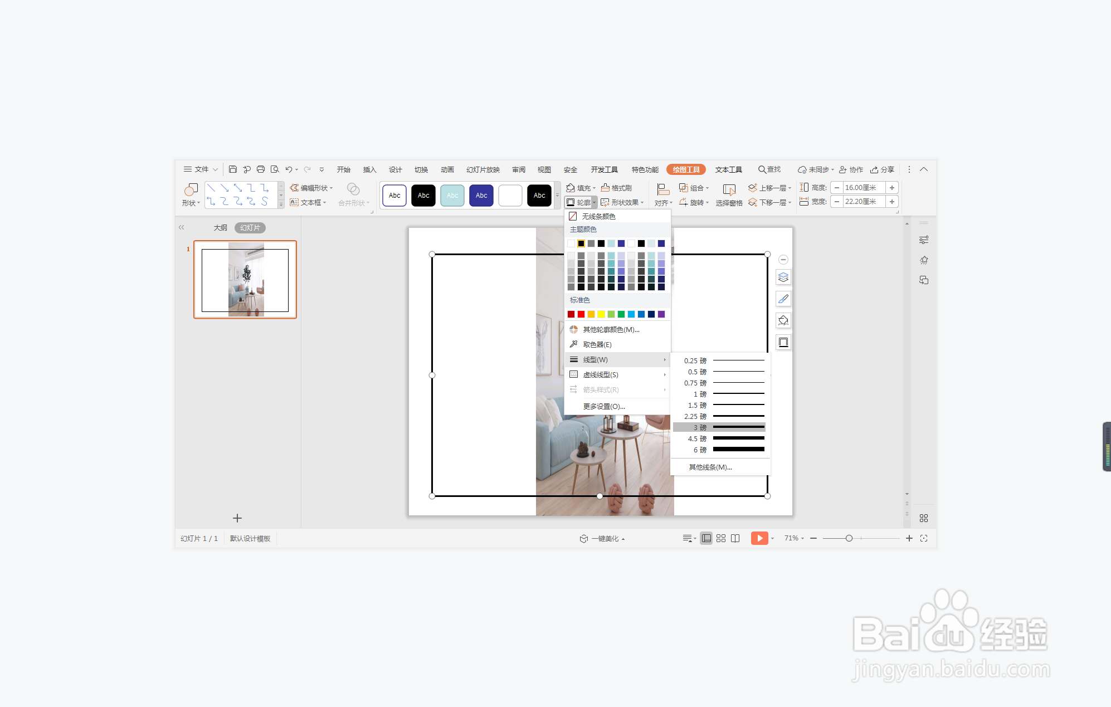Click 上移一层 bring forward
The width and height of the screenshot is (1111, 707).
[x=769, y=188]
